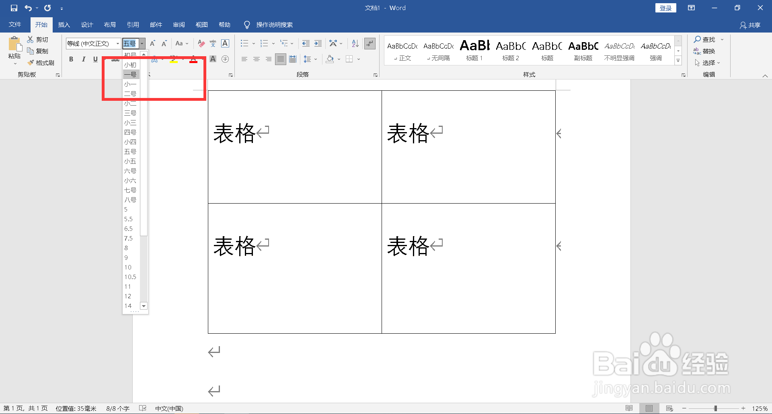
Task: Click the enclosed character icon
Action: 225,59
